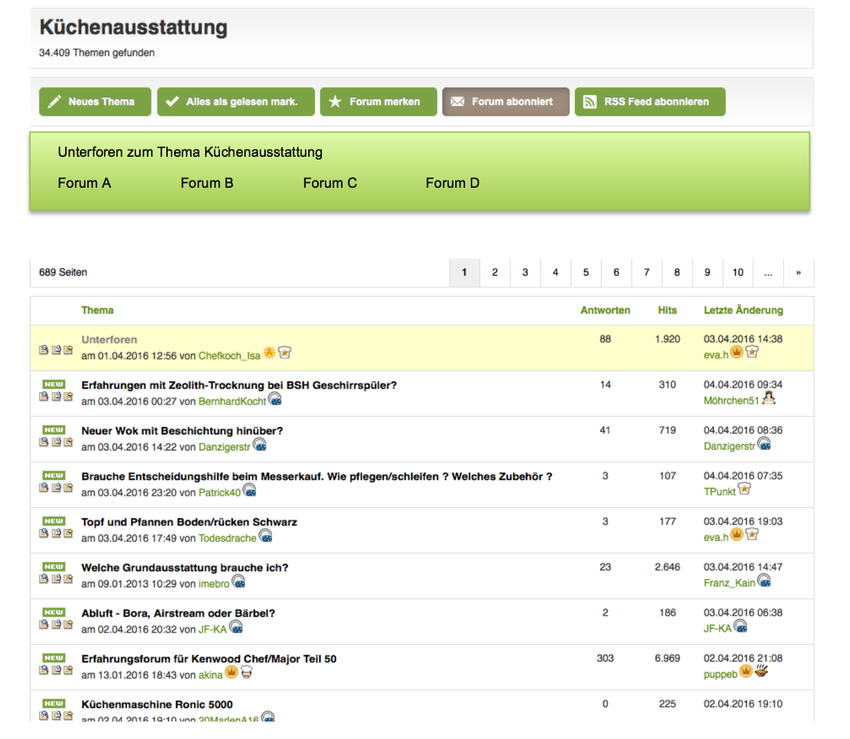The height and width of the screenshot is (739, 850).
Task: Click the checkmark icon on Alles als gelesen
Action: 172,102
